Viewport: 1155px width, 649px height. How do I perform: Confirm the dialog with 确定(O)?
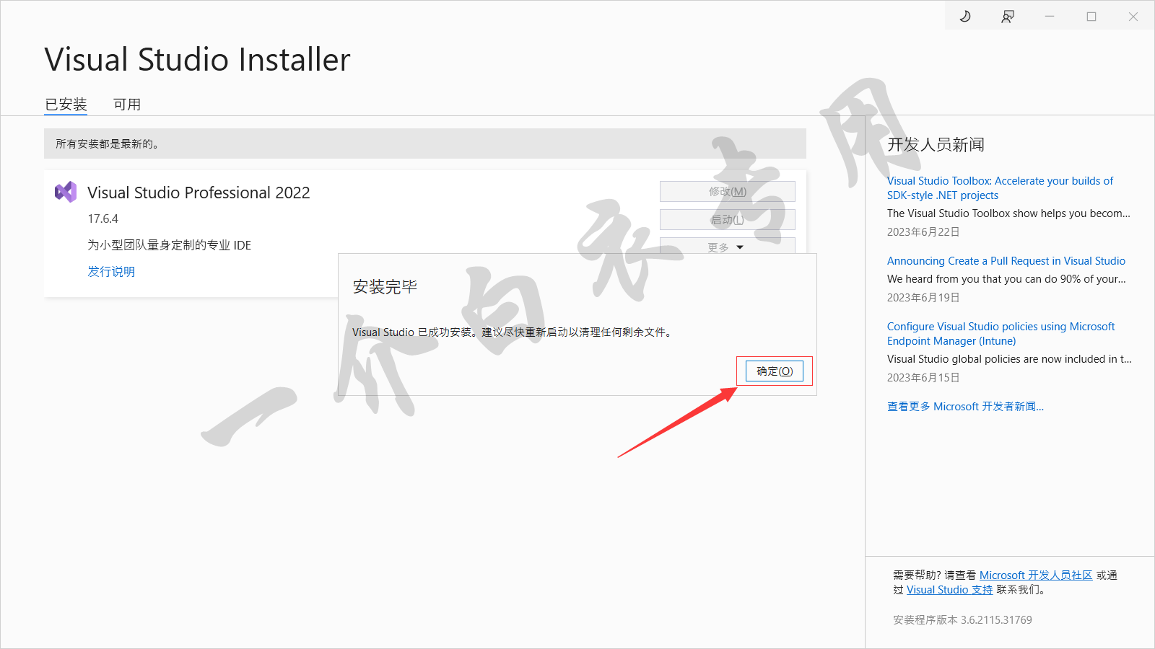pos(775,371)
